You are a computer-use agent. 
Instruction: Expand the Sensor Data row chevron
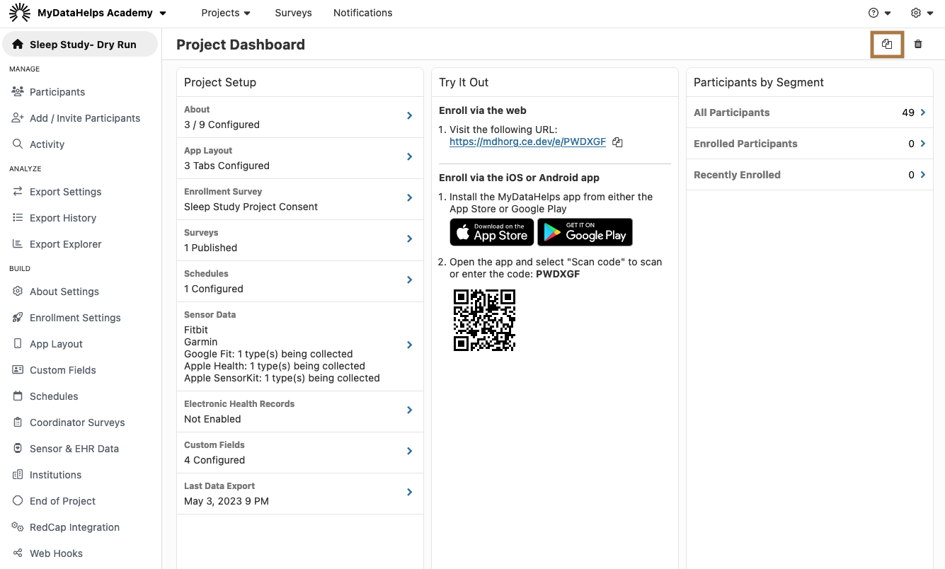pyautogui.click(x=410, y=345)
